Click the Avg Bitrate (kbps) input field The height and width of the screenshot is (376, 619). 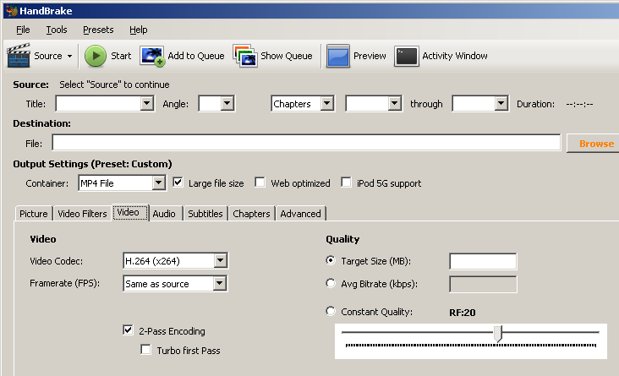pos(483,284)
